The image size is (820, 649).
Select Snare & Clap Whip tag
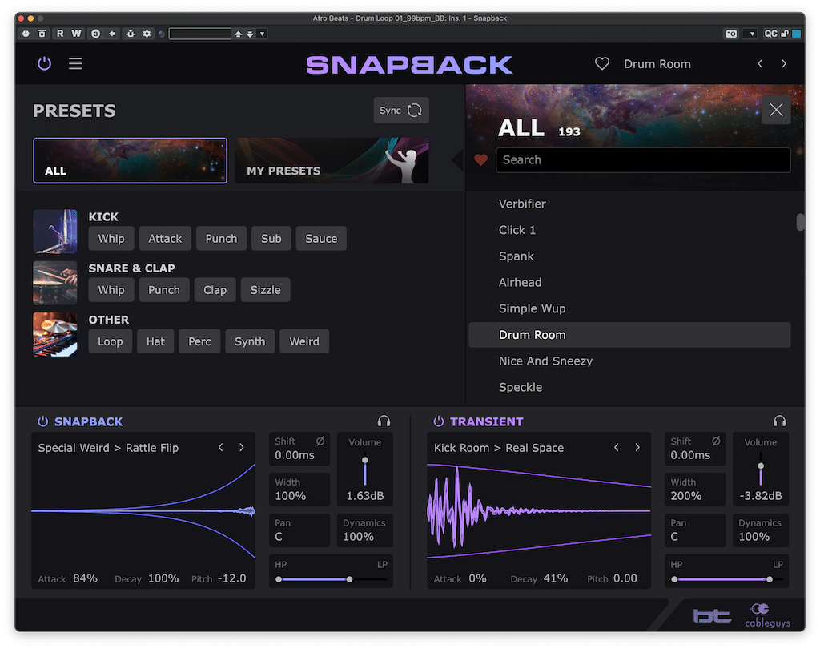tap(111, 290)
